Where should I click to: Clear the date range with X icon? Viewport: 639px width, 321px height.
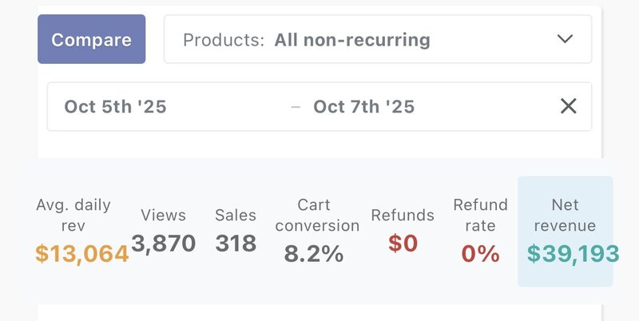[568, 106]
